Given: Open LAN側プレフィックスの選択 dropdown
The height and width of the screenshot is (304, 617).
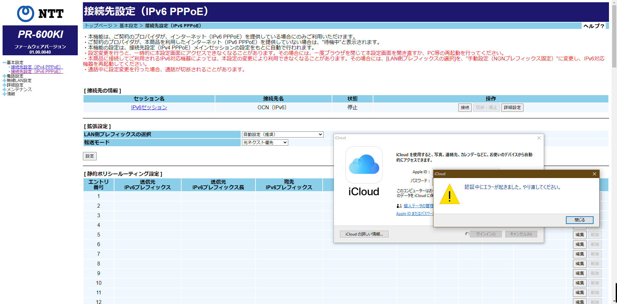Looking at the screenshot, I should point(282,135).
